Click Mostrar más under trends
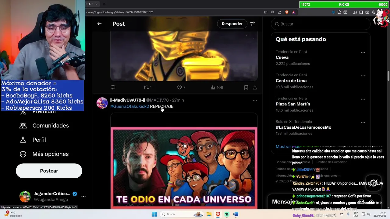 coord(288,147)
